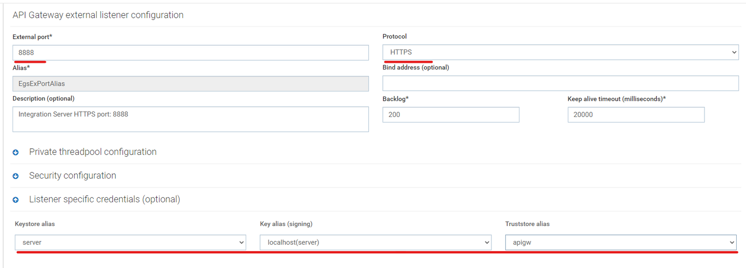This screenshot has height=268, width=746.
Task: Click the Keep alive timeout label
Action: 616,99
